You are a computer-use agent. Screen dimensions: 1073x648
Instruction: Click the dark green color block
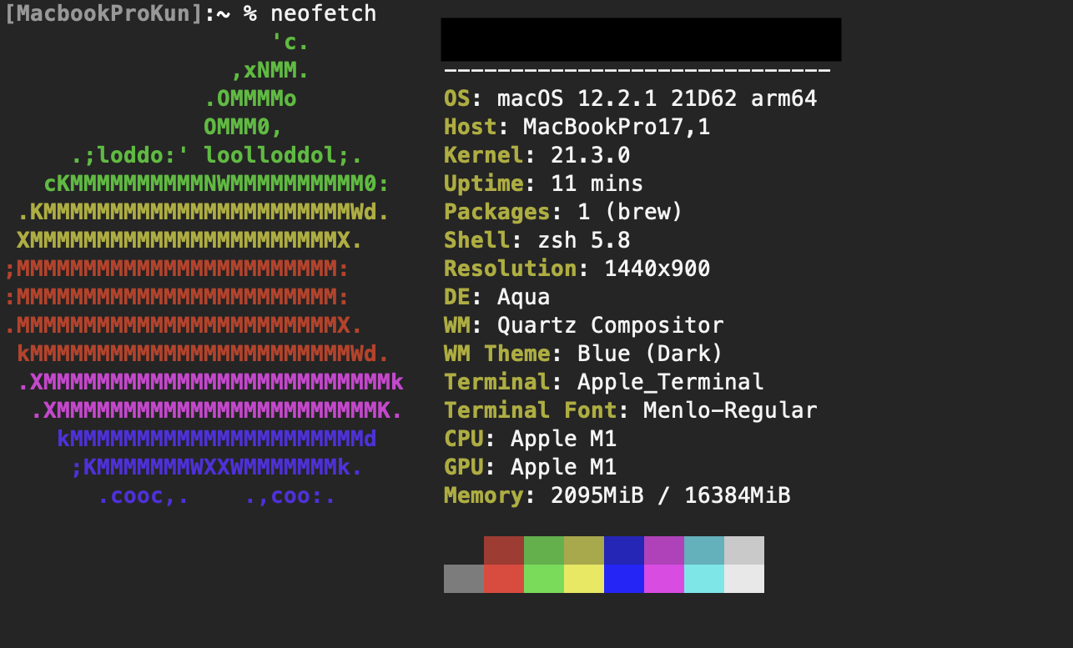[x=544, y=550]
